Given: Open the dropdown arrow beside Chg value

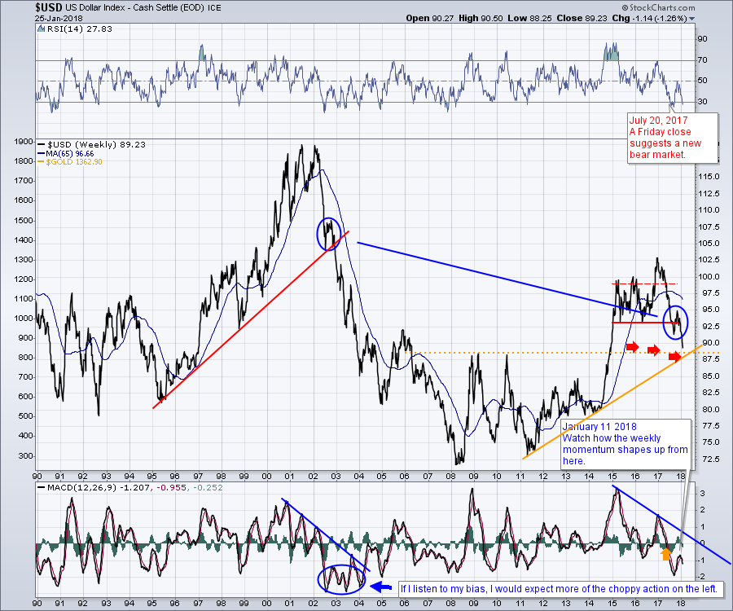Looking at the screenshot, I should (691, 17).
